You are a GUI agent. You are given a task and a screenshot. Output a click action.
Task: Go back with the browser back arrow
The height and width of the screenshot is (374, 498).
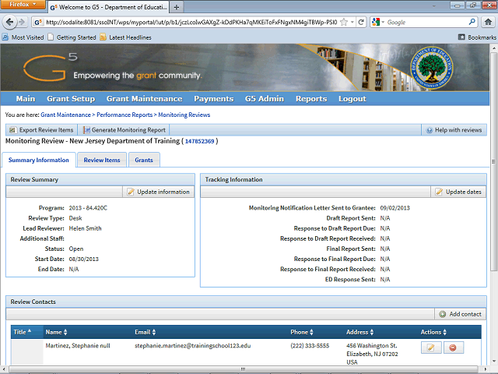(10, 22)
